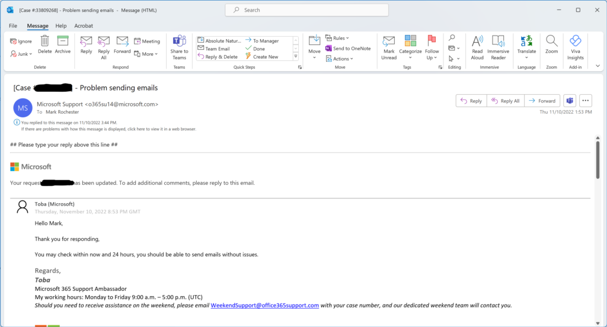The image size is (607, 327).
Task: Mark message as Unread
Action: [389, 48]
